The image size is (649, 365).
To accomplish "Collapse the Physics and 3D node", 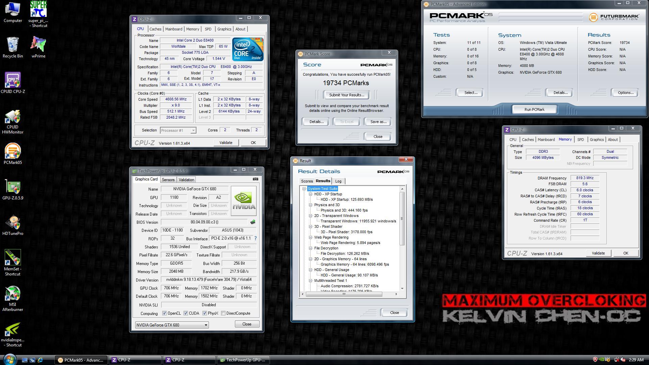I will click(310, 205).
